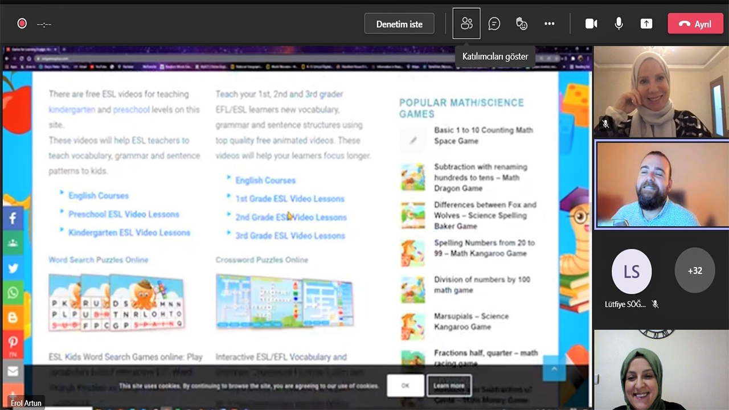This screenshot has width=729, height=410.
Task: Open the share content tray
Action: 646,23
